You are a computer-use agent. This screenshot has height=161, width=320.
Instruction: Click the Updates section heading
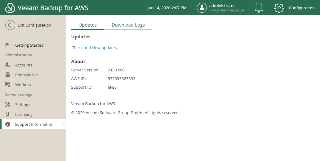pos(81,37)
